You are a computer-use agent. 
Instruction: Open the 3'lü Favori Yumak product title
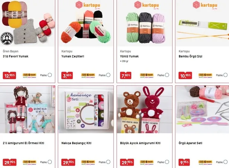tap(16, 56)
